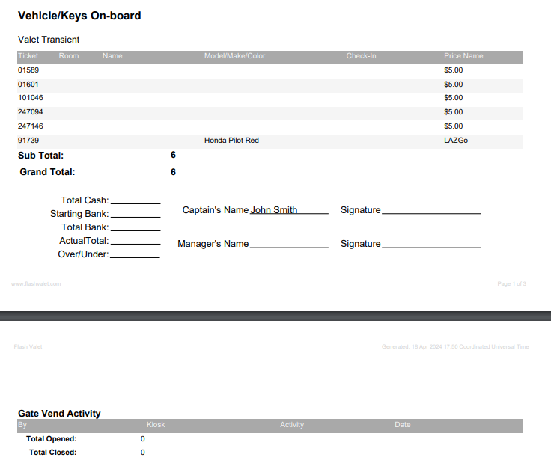Select the 'Valet Transient' subtitle text
This screenshot has width=551, height=466.
pyautogui.click(x=49, y=40)
